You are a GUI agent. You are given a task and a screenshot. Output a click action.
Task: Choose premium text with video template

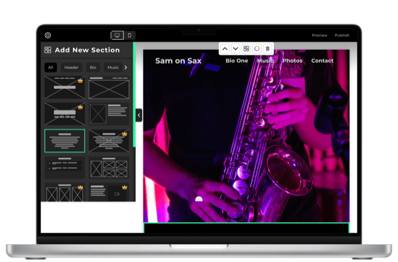coord(109,192)
